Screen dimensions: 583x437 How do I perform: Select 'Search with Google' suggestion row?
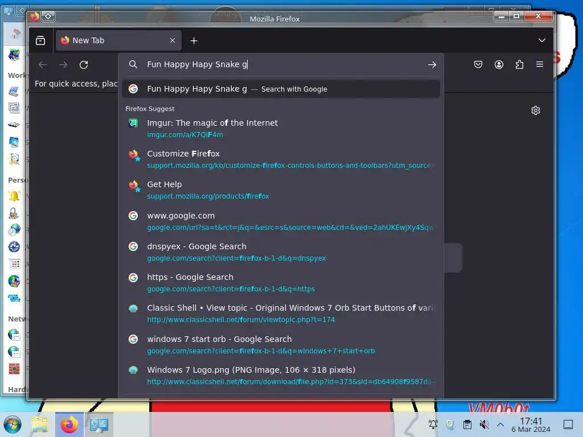click(x=281, y=89)
